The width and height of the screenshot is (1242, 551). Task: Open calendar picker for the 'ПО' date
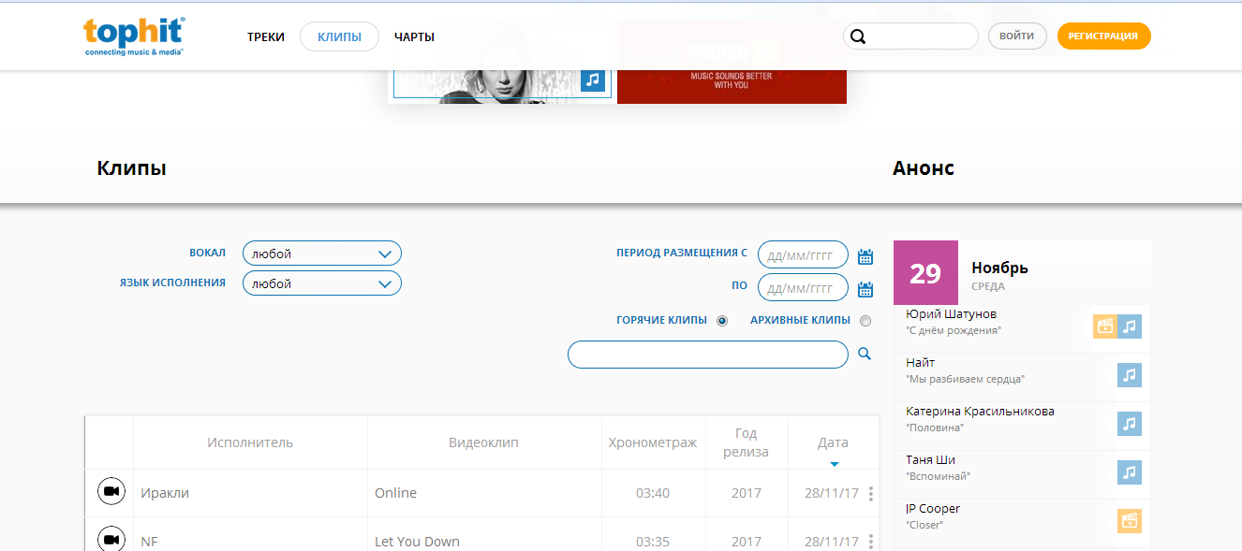[865, 288]
